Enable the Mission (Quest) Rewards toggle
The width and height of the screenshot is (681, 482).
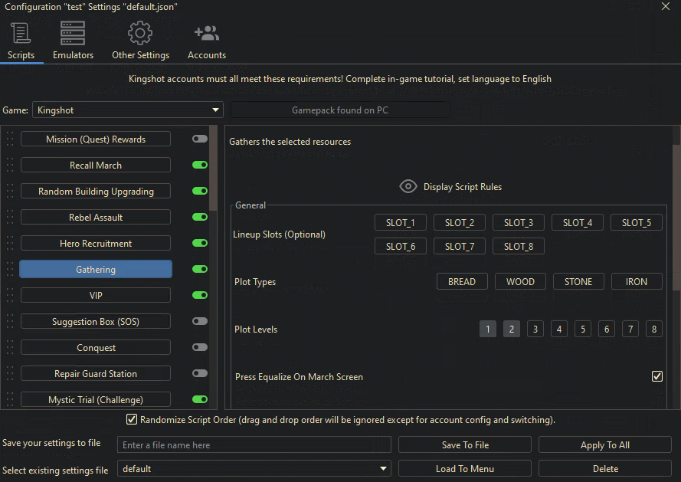click(200, 139)
